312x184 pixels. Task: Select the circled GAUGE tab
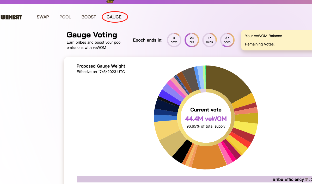[x=114, y=17]
